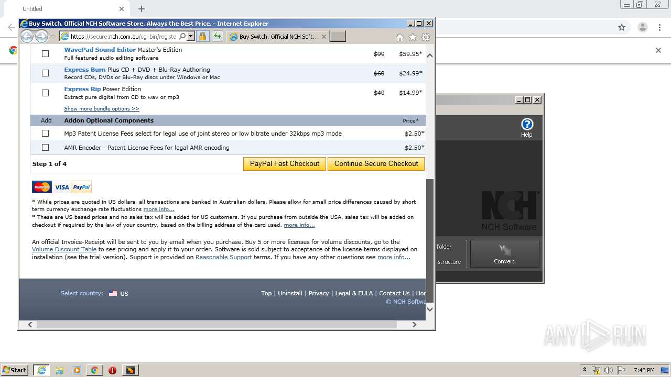Open the Volume Discount Table link
Image resolution: width=671 pixels, height=377 pixels.
pyautogui.click(x=64, y=250)
